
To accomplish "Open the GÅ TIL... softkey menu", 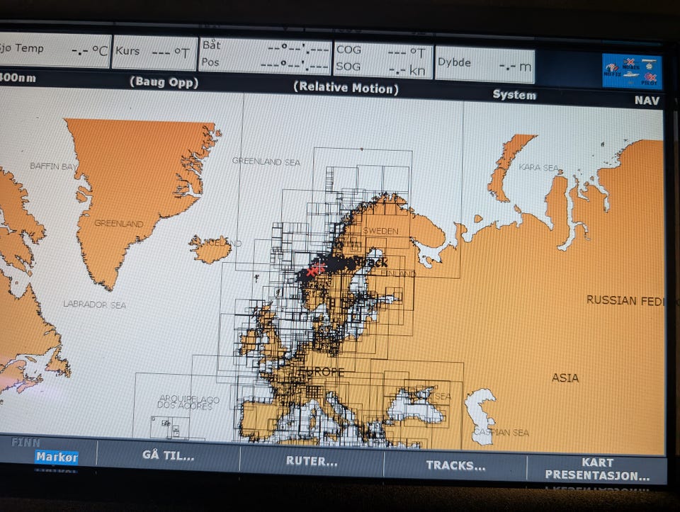I will pos(169,455).
